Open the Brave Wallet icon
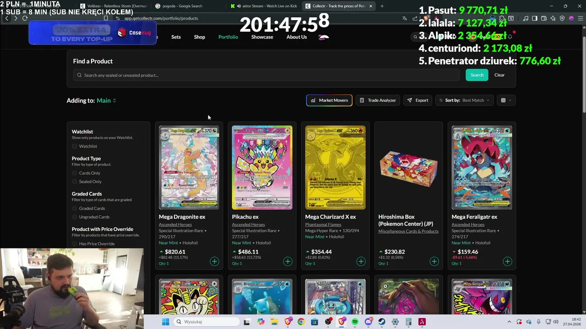This screenshot has width=586, height=329. 544,18
